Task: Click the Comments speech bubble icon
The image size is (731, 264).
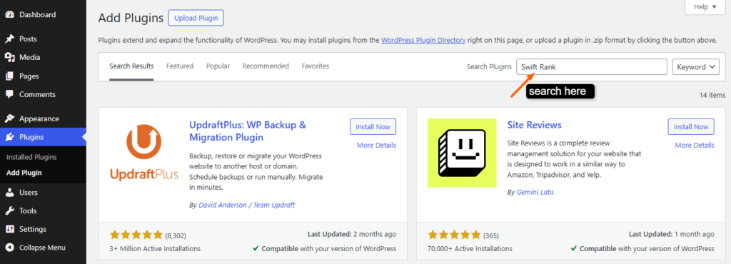Action: 9,94
